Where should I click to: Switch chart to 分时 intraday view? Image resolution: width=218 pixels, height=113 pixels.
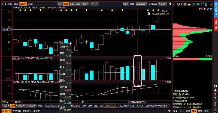pyautogui.click(x=60, y=4)
